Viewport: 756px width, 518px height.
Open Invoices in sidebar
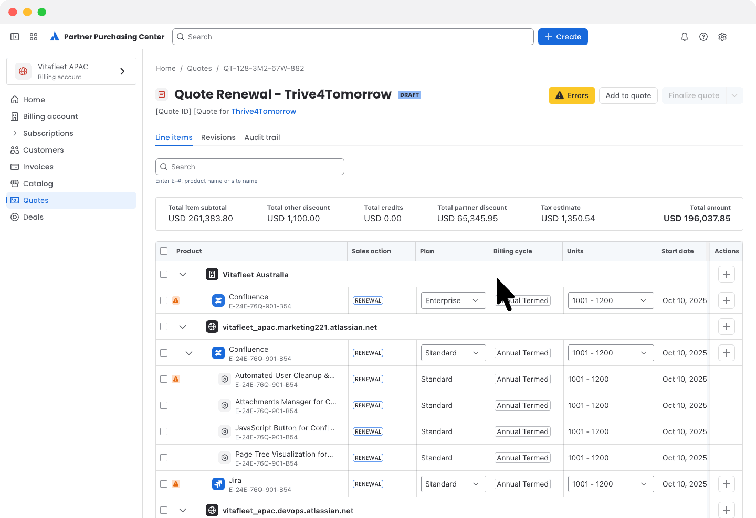71,167
